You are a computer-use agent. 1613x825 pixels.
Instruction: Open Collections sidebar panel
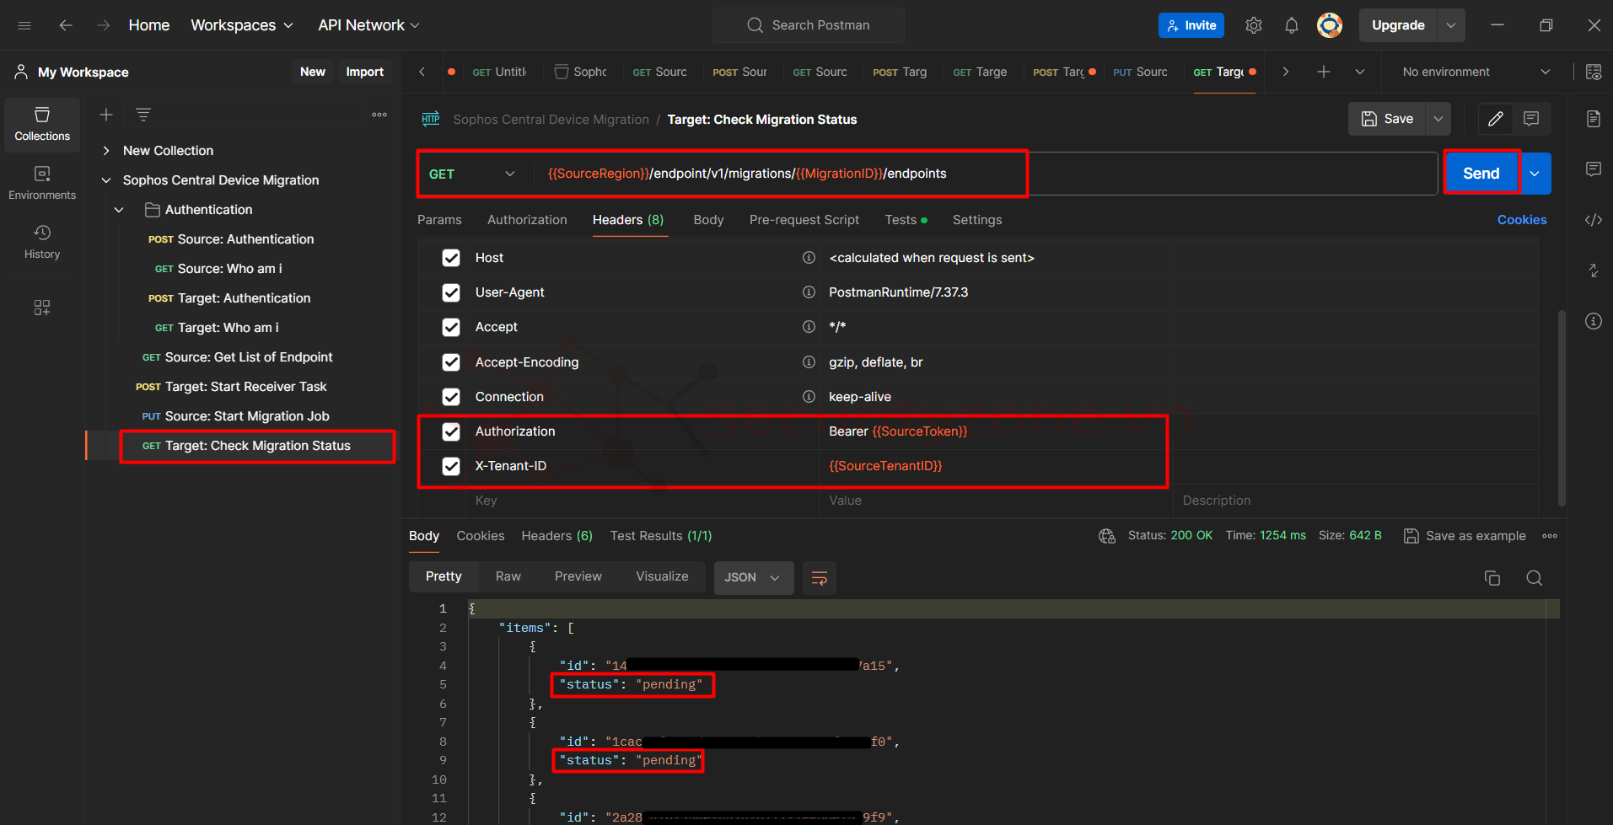(42, 124)
